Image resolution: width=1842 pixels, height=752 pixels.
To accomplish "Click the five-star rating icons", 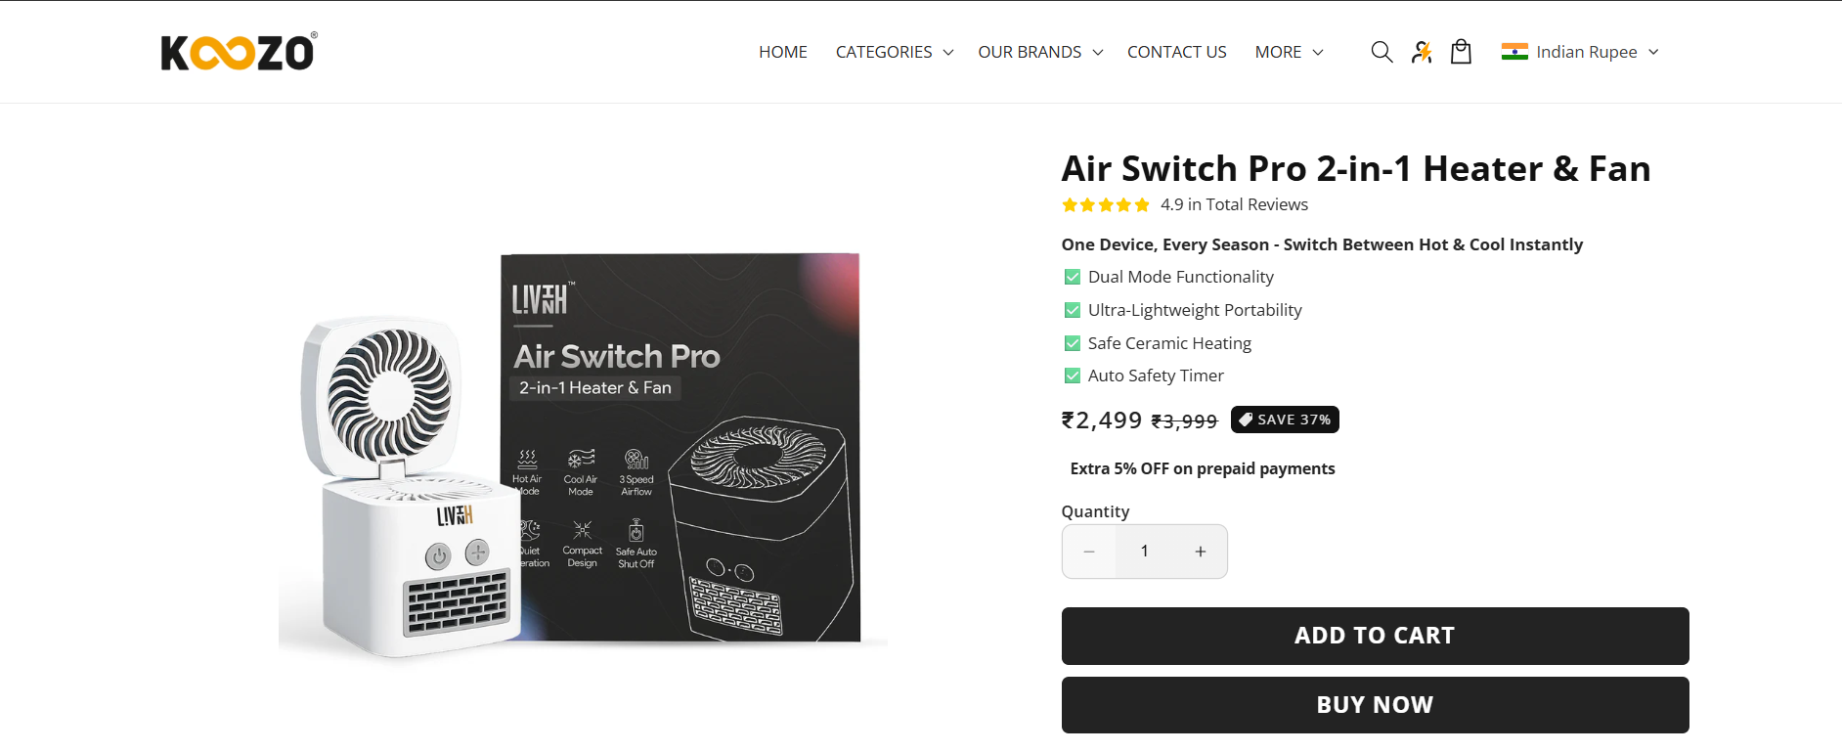I will (x=1106, y=205).
